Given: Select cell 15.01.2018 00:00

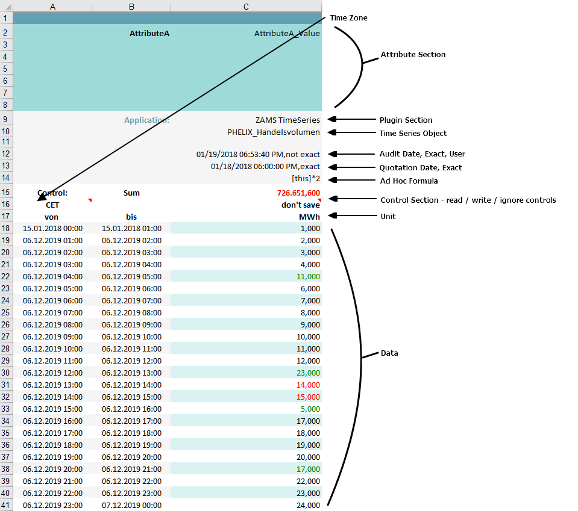Looking at the screenshot, I should pyautogui.click(x=52, y=229).
